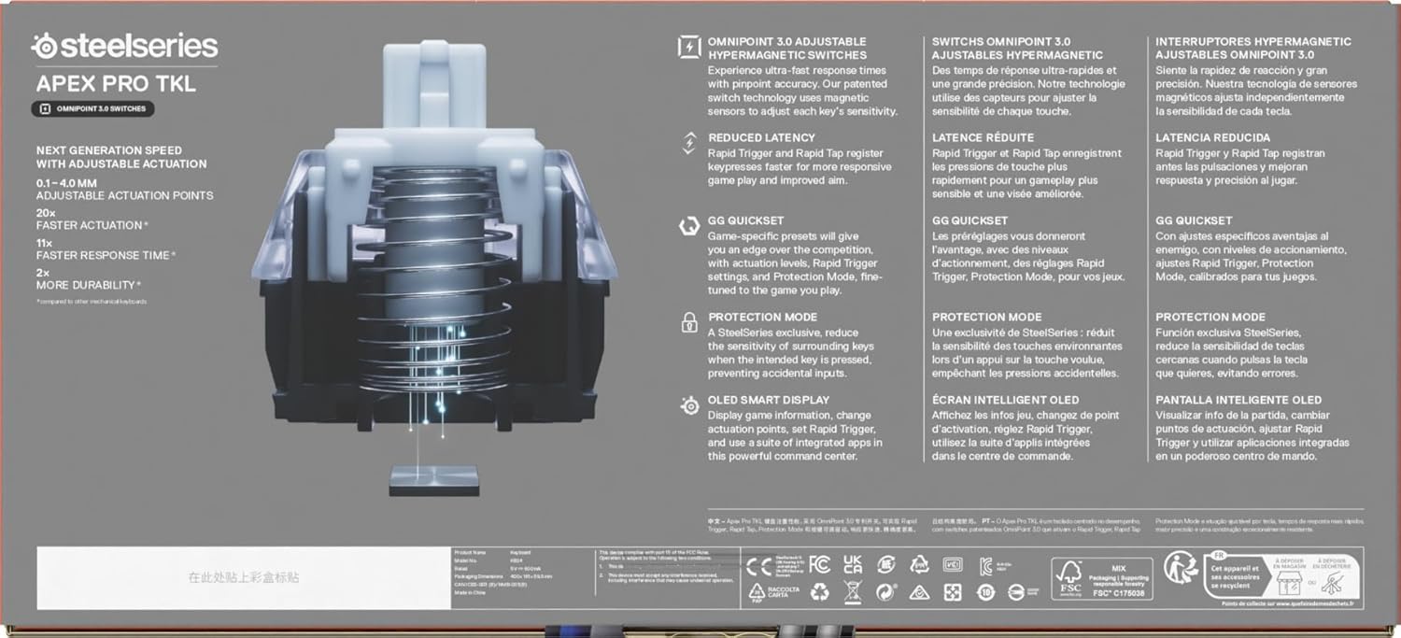Select the FSC Mix packaging label

[1100, 579]
